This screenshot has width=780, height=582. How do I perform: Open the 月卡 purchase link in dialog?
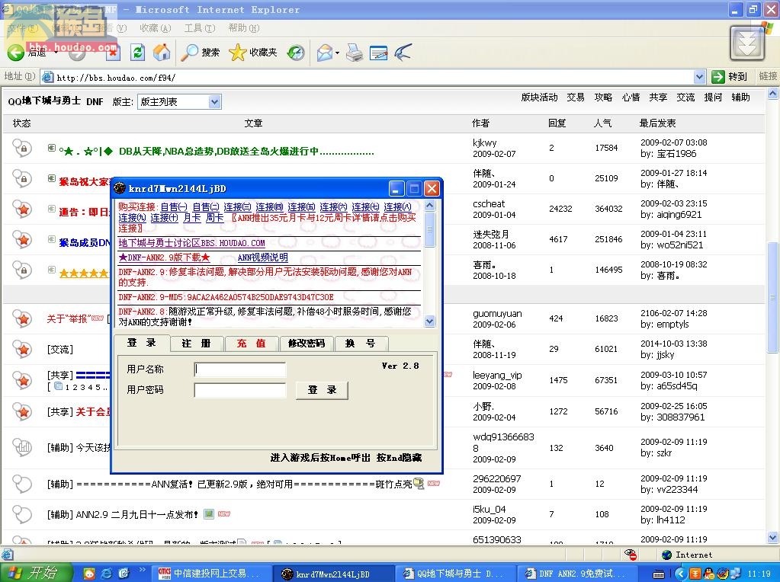tap(192, 218)
